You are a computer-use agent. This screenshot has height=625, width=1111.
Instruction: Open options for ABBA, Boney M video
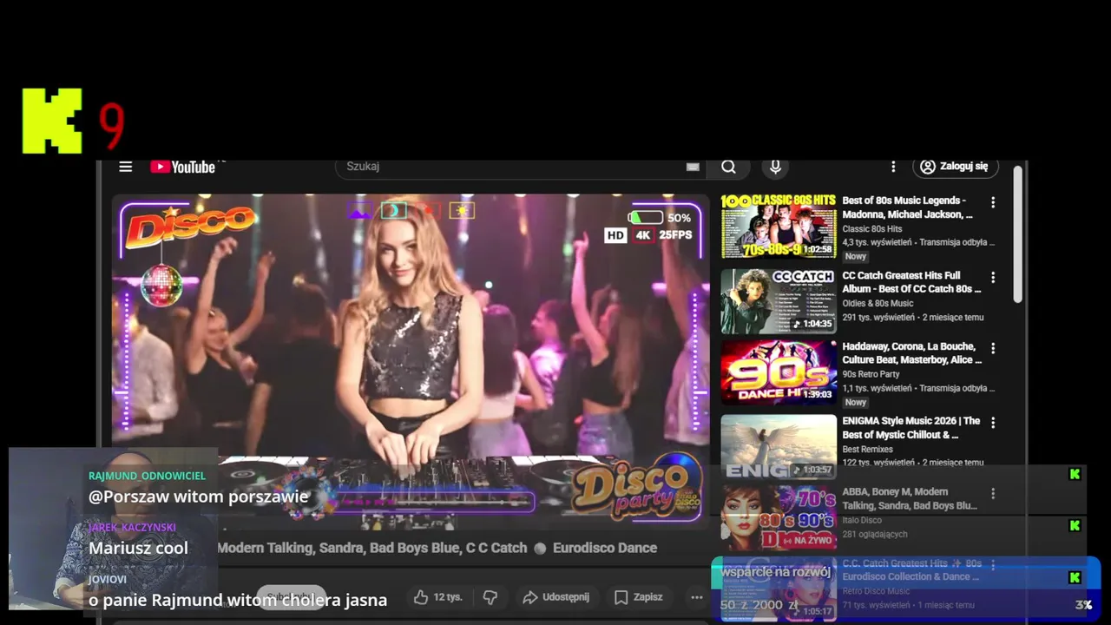[x=993, y=493]
